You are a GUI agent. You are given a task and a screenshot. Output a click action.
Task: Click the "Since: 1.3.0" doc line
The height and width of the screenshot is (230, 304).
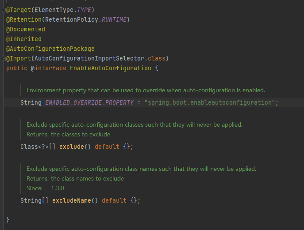click(x=46, y=188)
